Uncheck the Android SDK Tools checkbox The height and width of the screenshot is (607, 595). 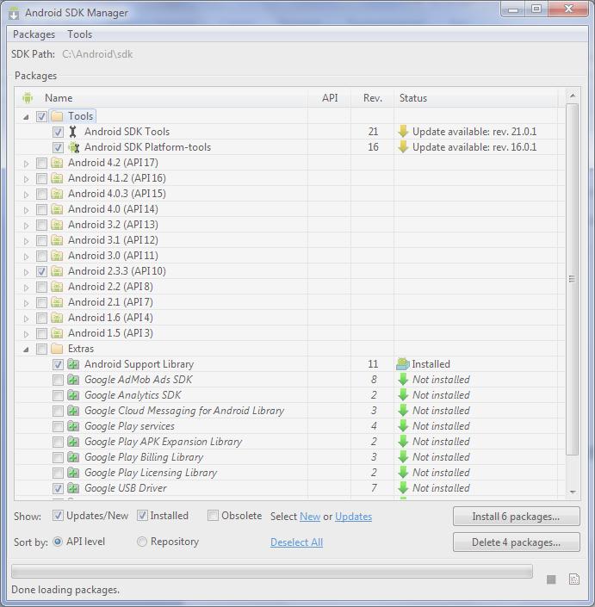[58, 132]
